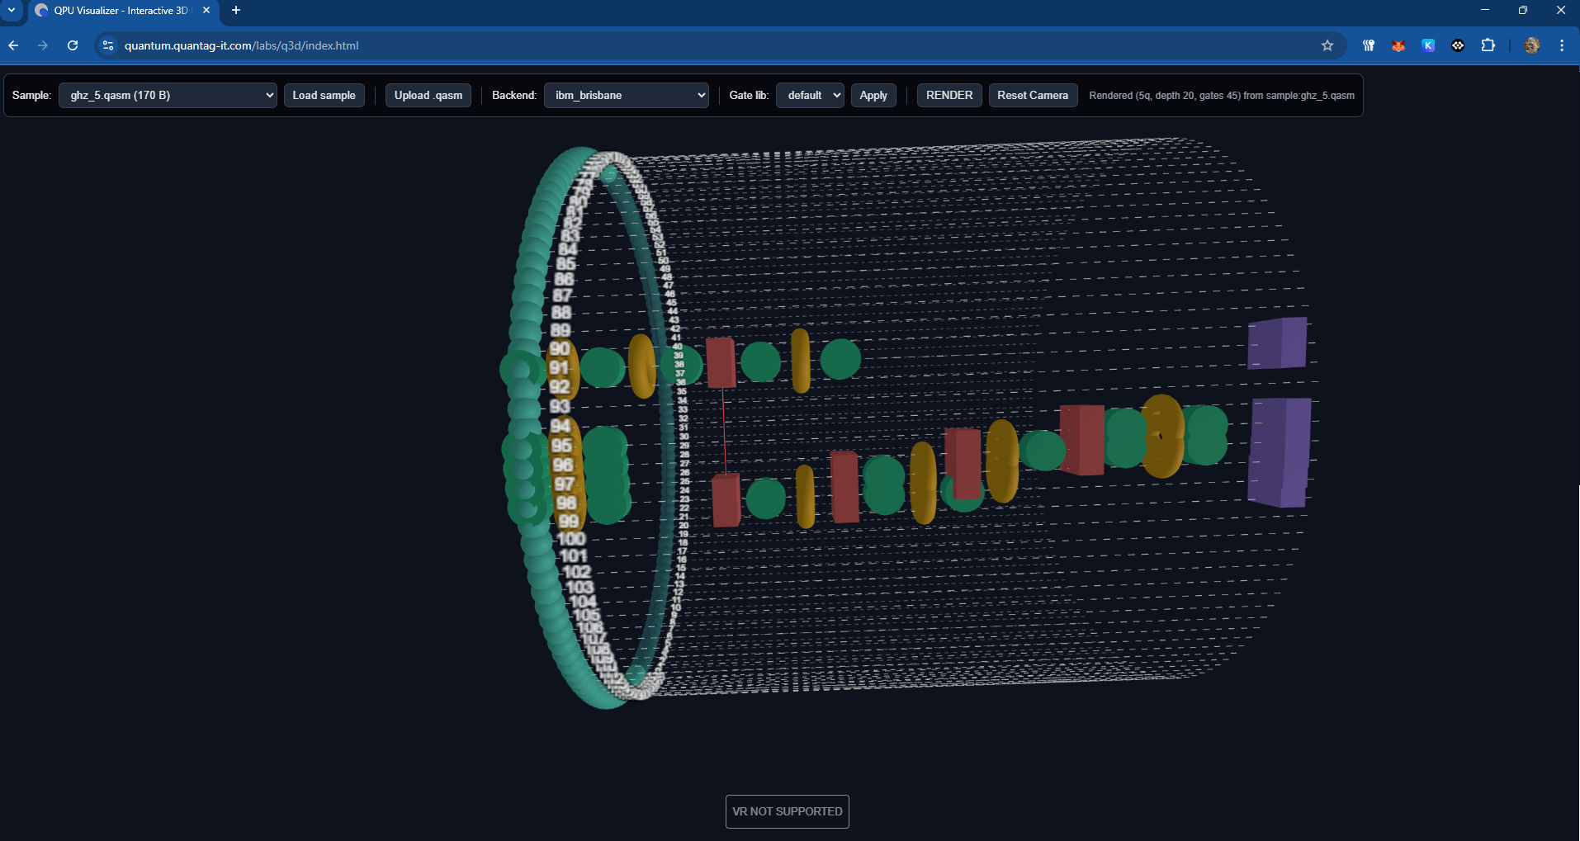Bookmark this page with the star icon
1580x841 pixels.
(1327, 45)
